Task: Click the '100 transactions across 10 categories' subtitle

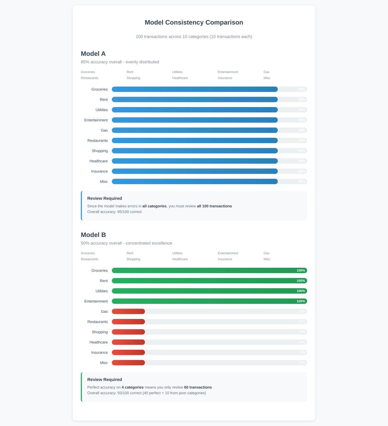Action: coord(194,37)
